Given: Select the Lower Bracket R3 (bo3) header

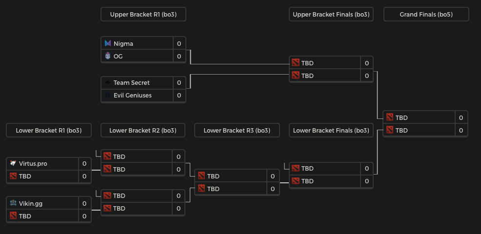Looking at the screenshot, I should pyautogui.click(x=237, y=130).
